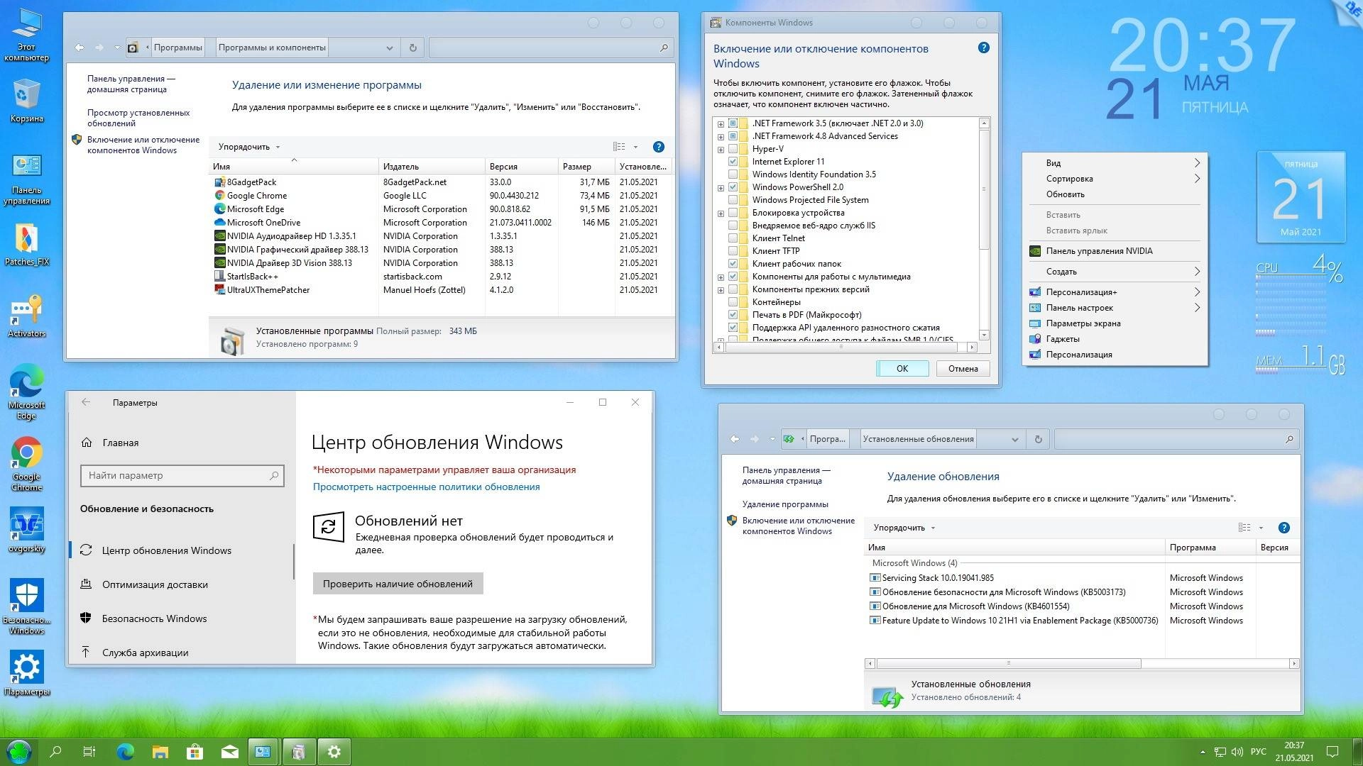Open taskbar search magnifier
Image resolution: width=1363 pixels, height=766 pixels.
(55, 752)
